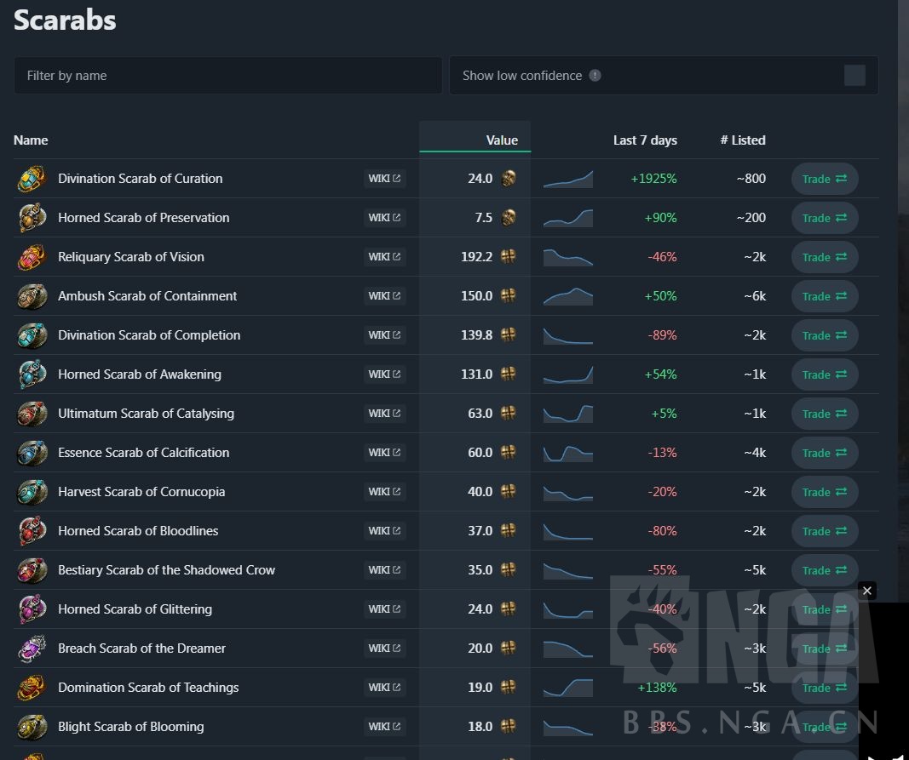Click the Essence Scarab of Calcification icon
Image resolution: width=909 pixels, height=760 pixels.
(x=32, y=453)
